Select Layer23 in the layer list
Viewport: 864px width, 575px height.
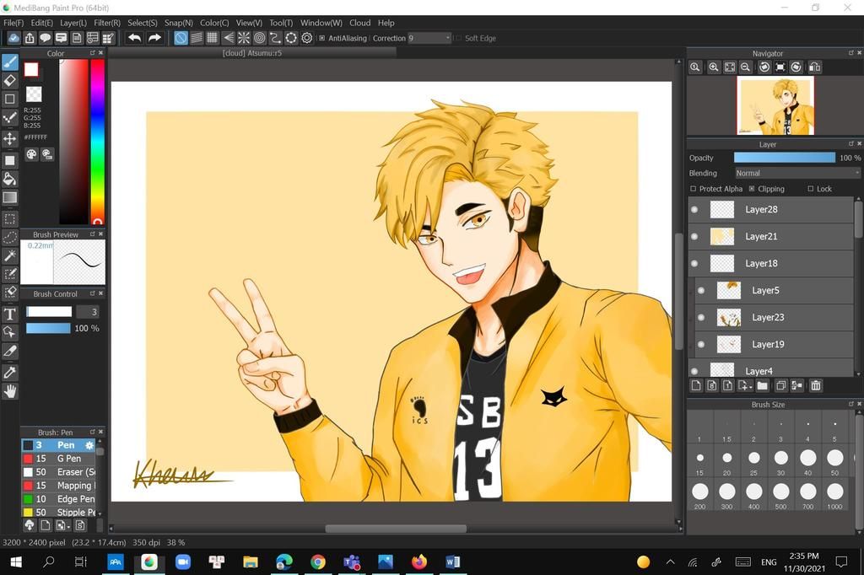[775, 317]
